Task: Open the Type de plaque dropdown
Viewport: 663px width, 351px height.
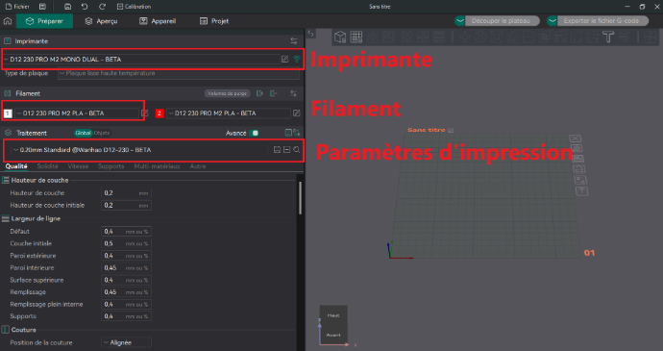Action: tap(179, 73)
